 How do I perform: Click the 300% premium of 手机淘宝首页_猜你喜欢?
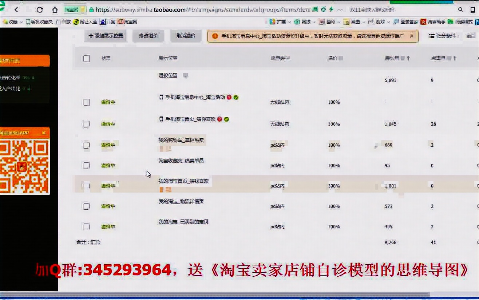(x=334, y=124)
